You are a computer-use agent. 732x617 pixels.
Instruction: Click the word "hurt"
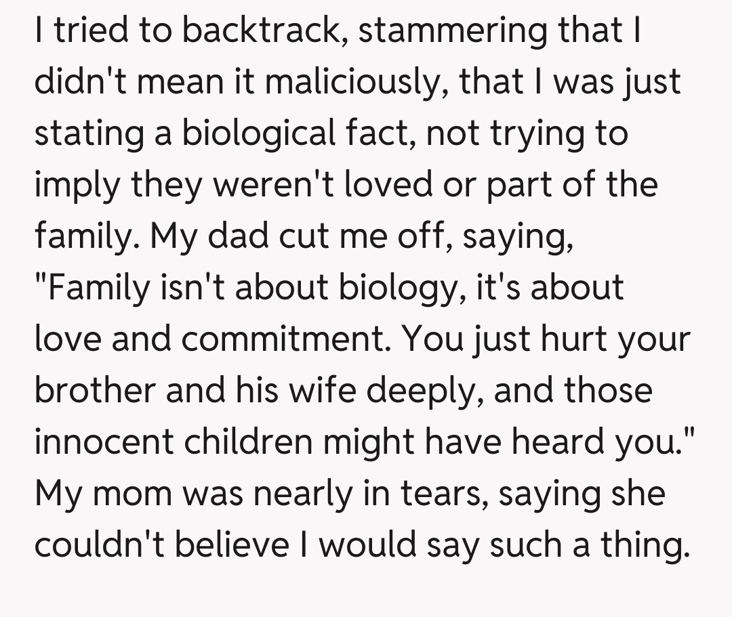click(572, 338)
